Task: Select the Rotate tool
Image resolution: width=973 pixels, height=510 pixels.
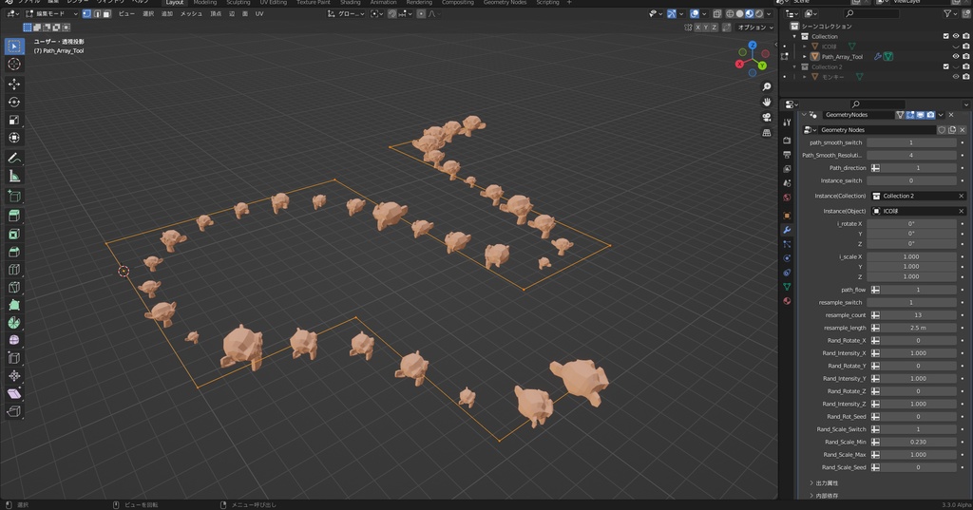Action: coord(14,102)
